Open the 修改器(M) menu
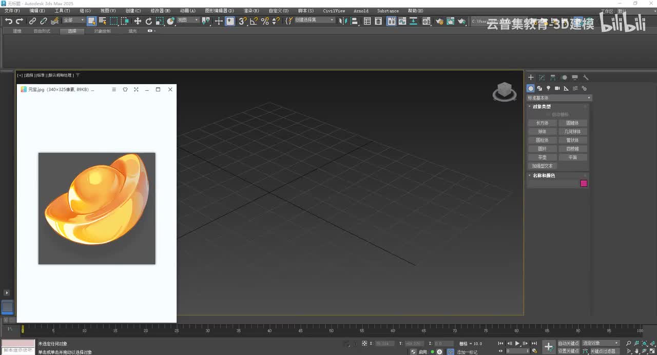657x355 pixels. (x=160, y=11)
